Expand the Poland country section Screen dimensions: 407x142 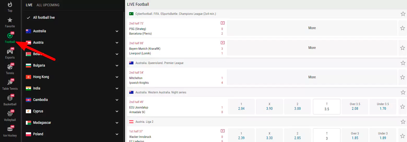(x=117, y=134)
